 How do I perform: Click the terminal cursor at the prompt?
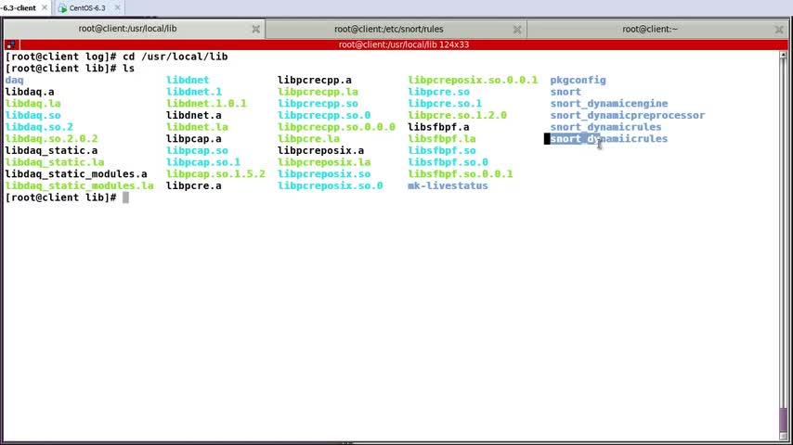coord(125,197)
